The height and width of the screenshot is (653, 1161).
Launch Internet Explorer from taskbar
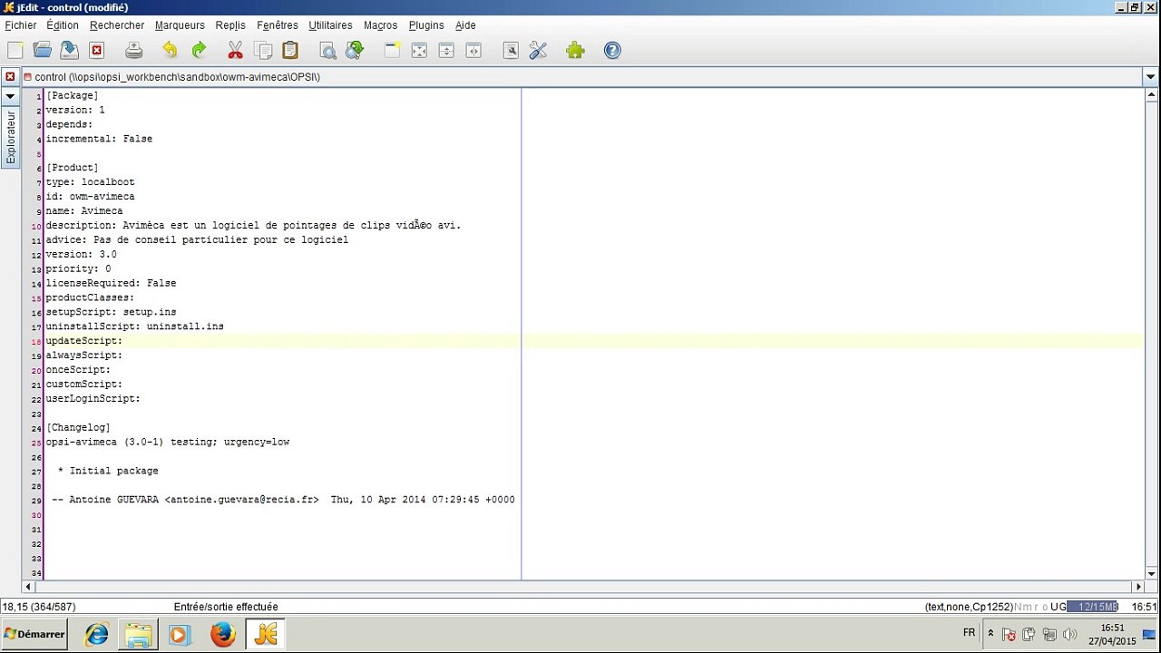tap(96, 635)
